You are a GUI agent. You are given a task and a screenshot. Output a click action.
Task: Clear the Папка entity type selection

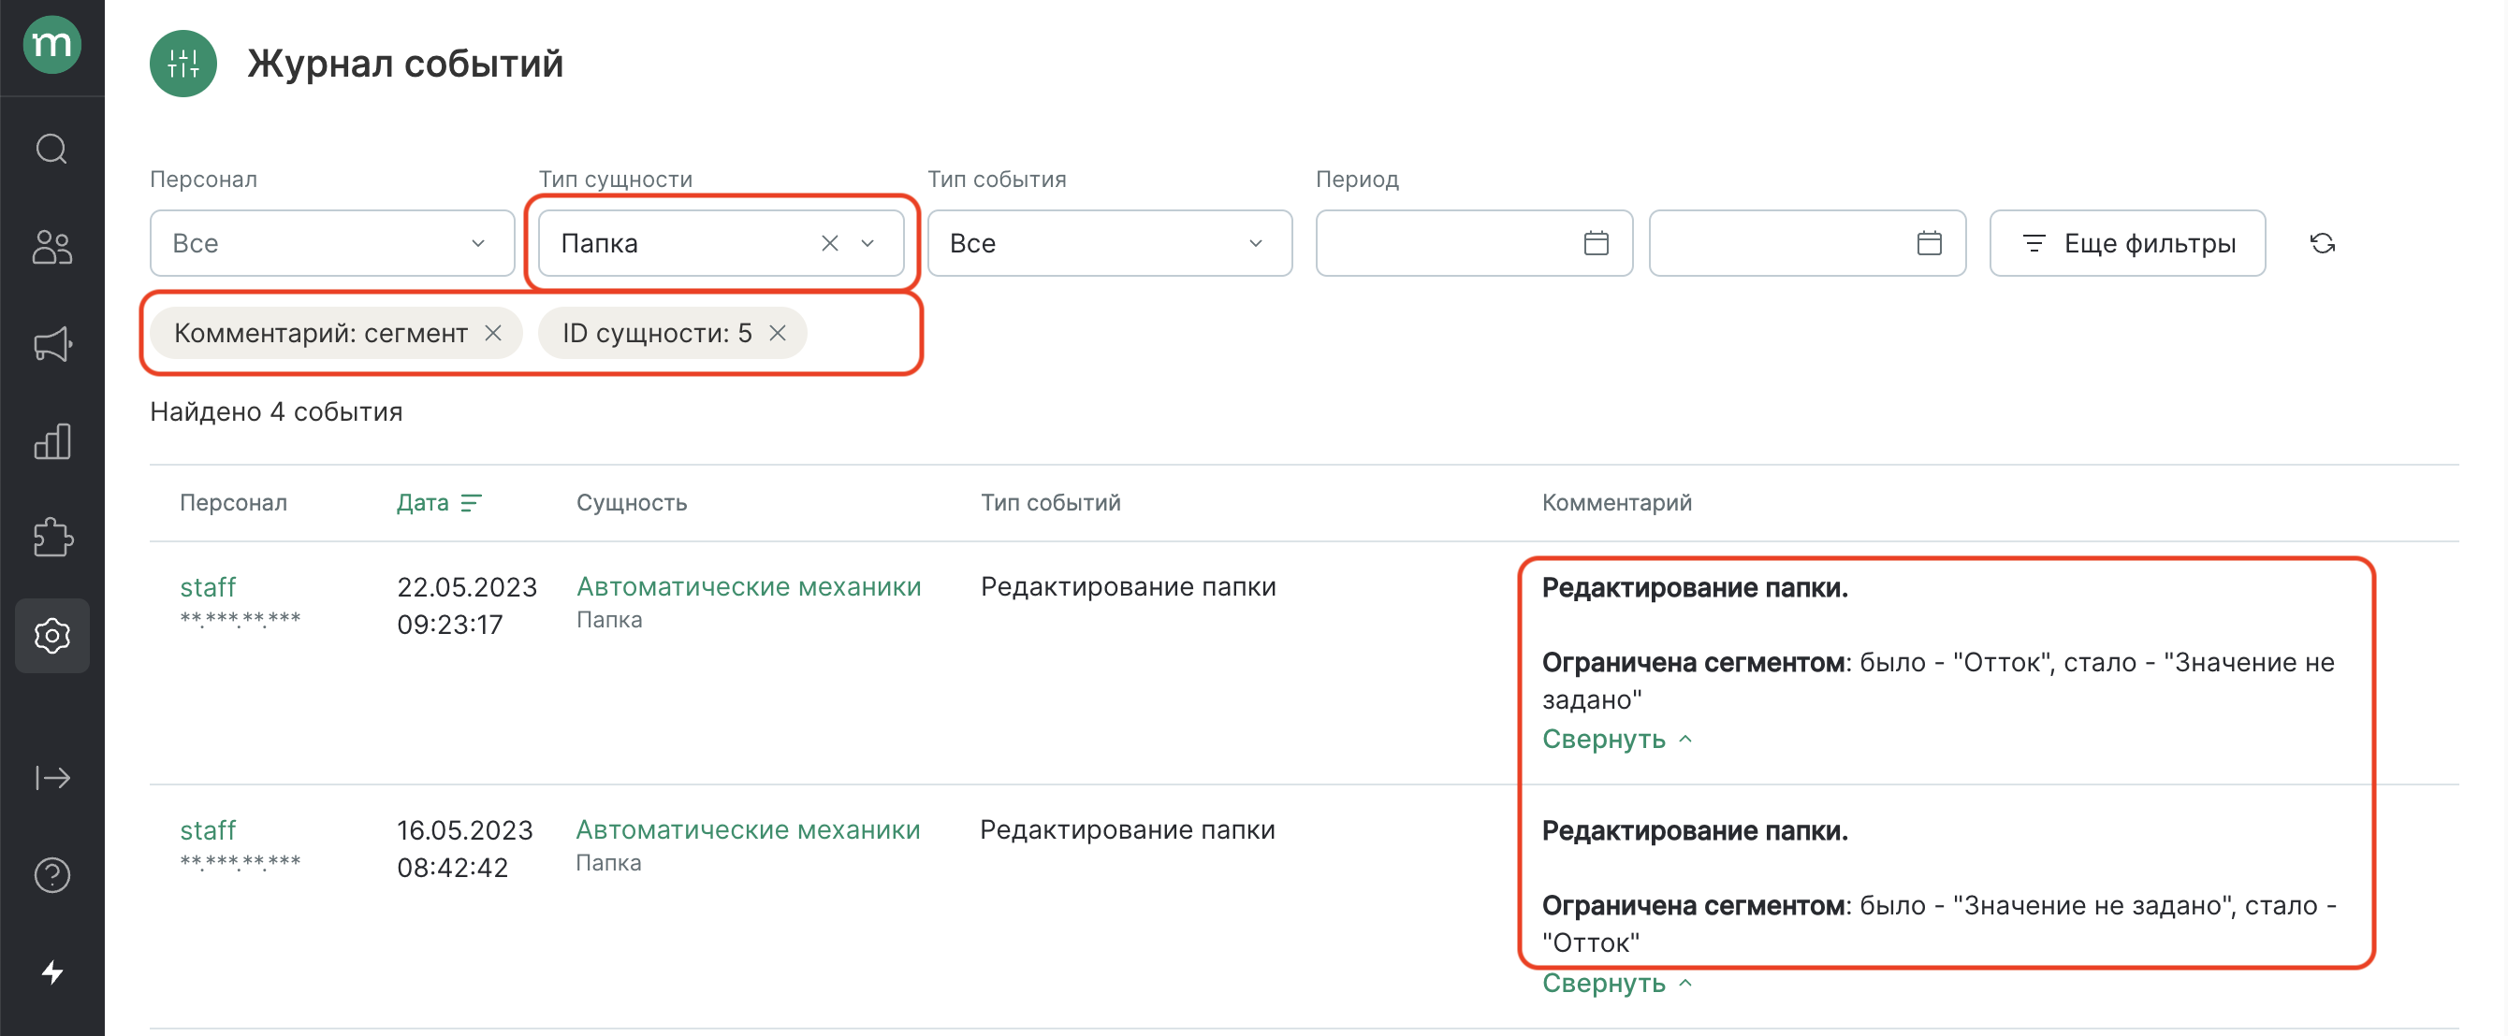pos(829,243)
